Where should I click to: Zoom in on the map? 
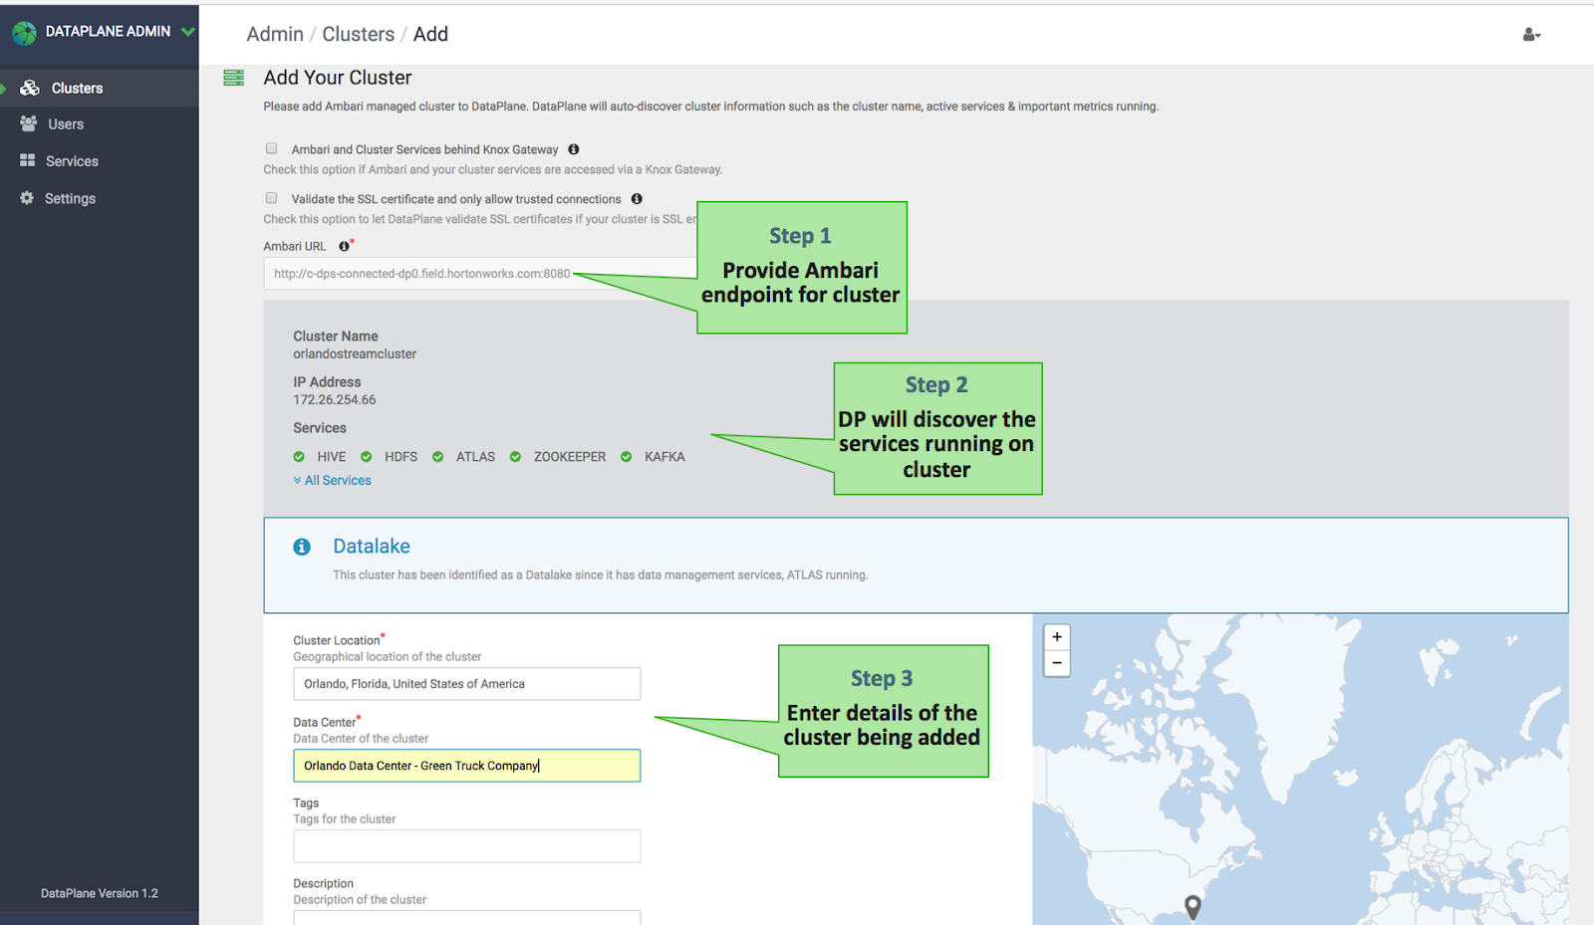(1057, 637)
